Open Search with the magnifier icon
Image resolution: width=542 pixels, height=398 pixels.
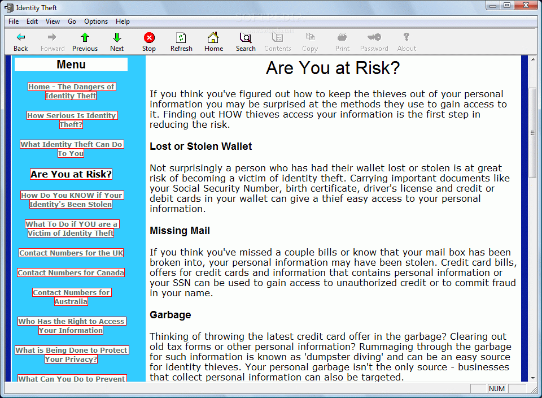point(246,37)
